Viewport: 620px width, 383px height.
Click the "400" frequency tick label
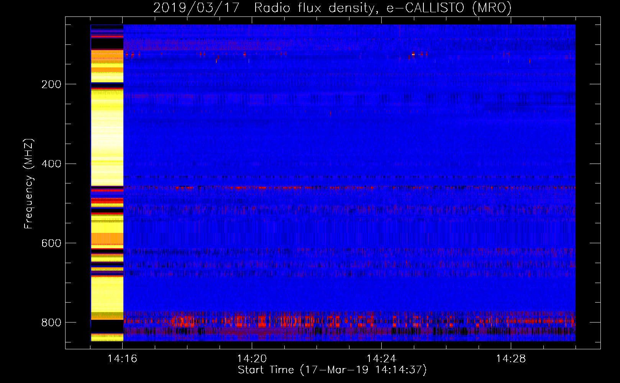click(x=51, y=164)
